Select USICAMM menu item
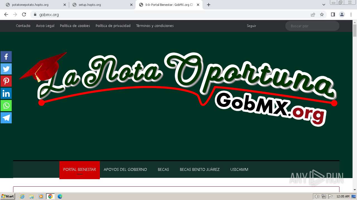This screenshot has width=357, height=200. (239, 169)
